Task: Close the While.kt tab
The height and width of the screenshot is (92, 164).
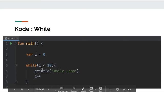Action: (x=17, y=38)
